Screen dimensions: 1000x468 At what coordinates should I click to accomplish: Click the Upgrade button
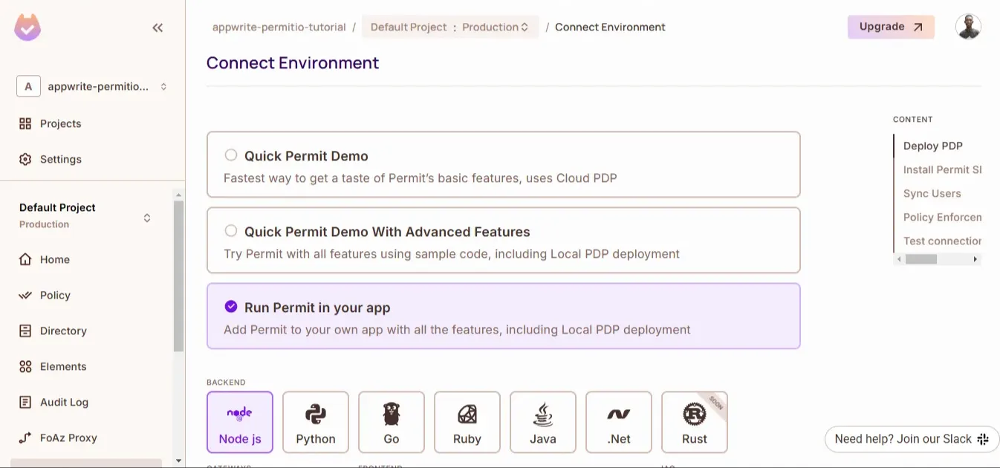point(891,27)
